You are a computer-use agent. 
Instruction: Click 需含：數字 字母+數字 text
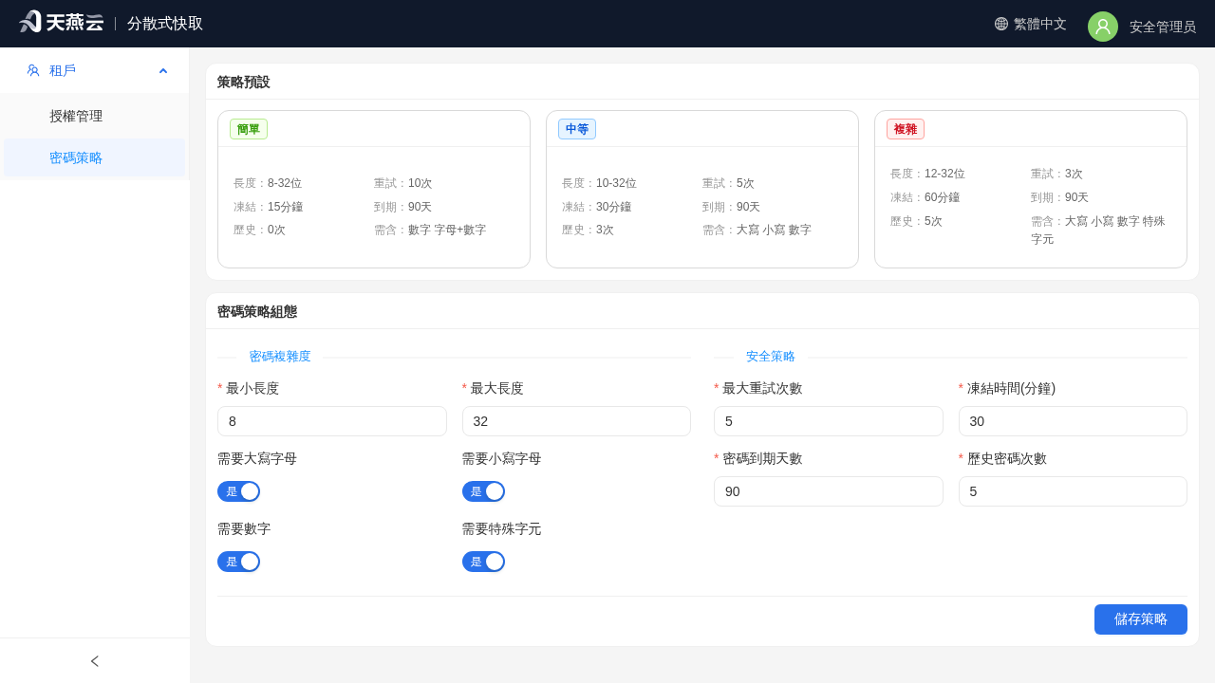pyautogui.click(x=430, y=230)
